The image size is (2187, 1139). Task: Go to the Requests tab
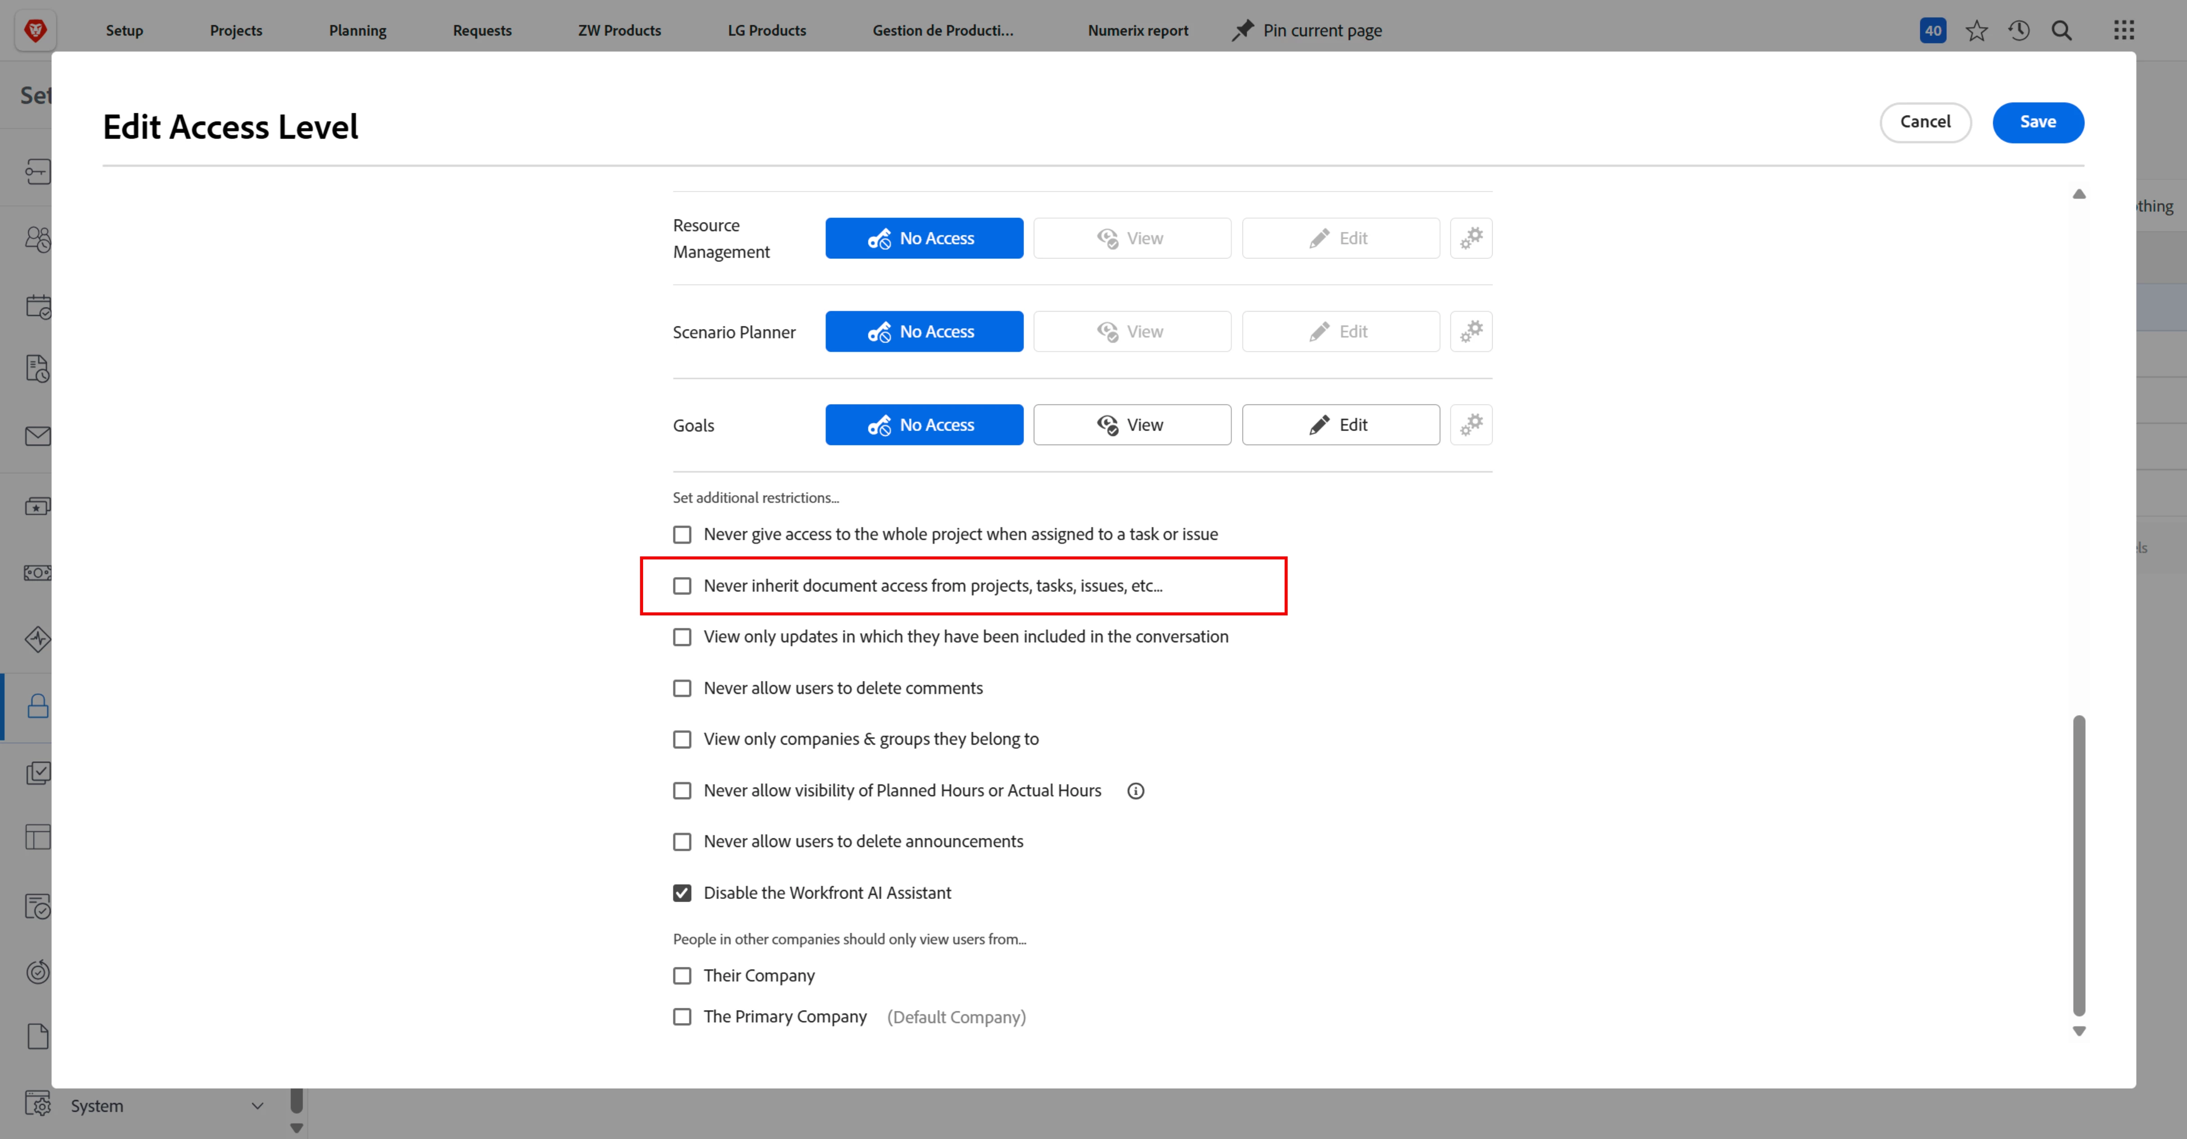coord(481,31)
